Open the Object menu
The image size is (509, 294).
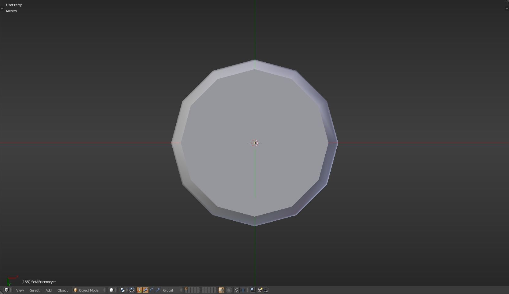click(62, 290)
